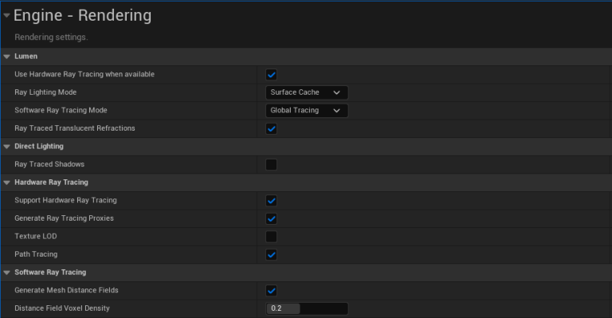Viewport: 612px width, 318px height.
Task: Click the Distance Field Voxel Density value slider
Action: pos(307,308)
